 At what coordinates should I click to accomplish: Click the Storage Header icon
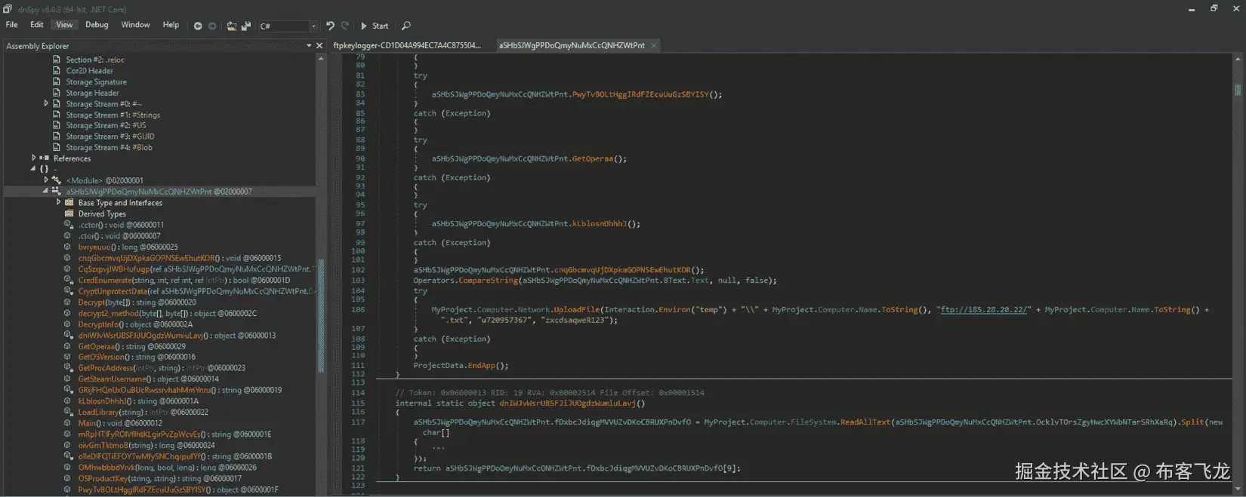click(x=56, y=93)
